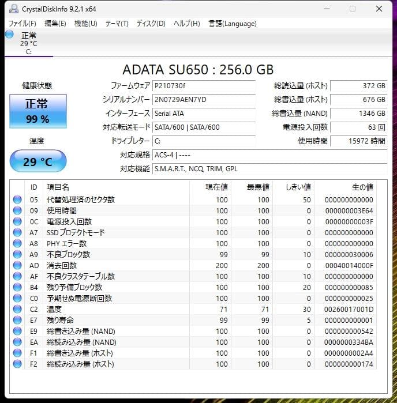Click the 生の値 column header
The image size is (397, 403).
coord(345,187)
